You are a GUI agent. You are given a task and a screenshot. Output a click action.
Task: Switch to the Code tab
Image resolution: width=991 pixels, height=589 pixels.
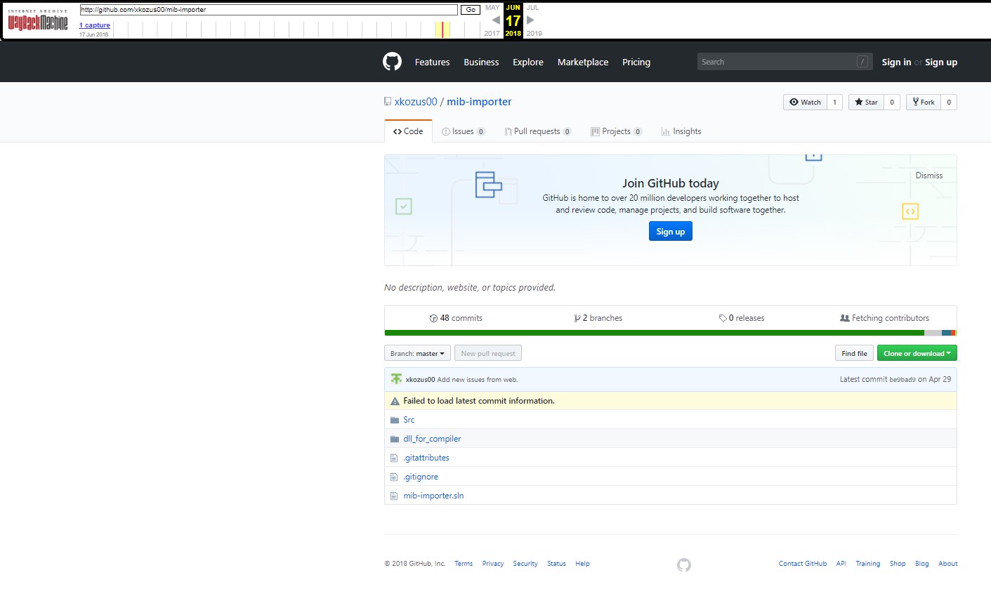tap(408, 131)
